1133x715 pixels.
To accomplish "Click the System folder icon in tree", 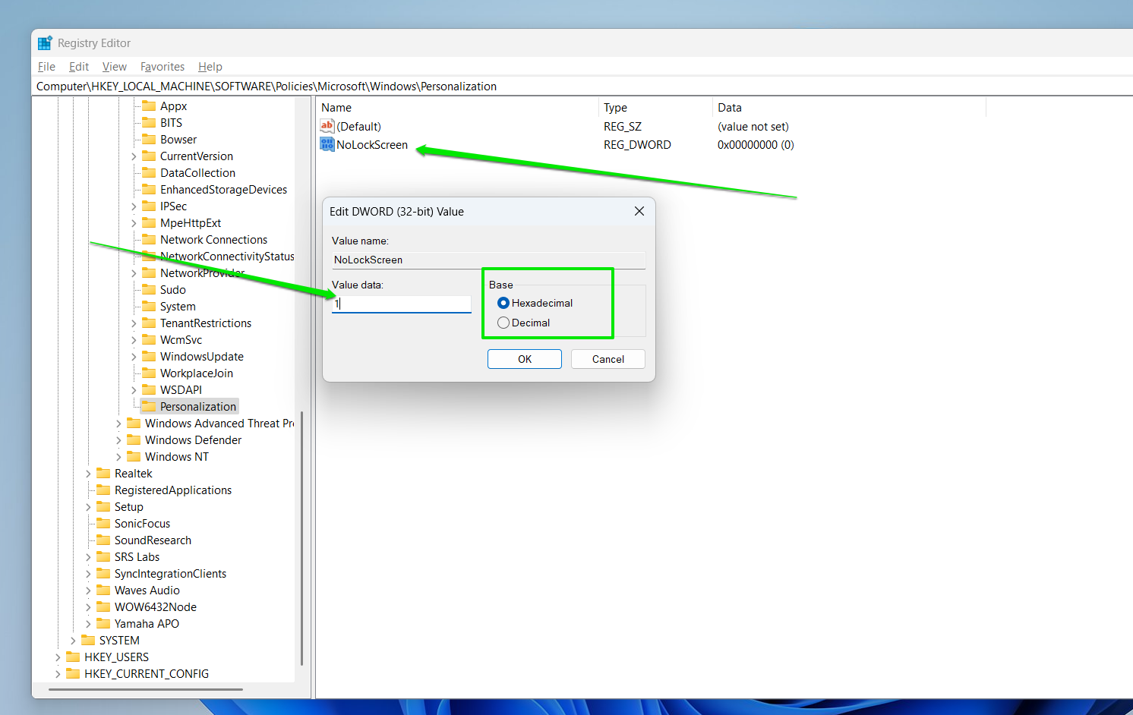I will pyautogui.click(x=150, y=307).
